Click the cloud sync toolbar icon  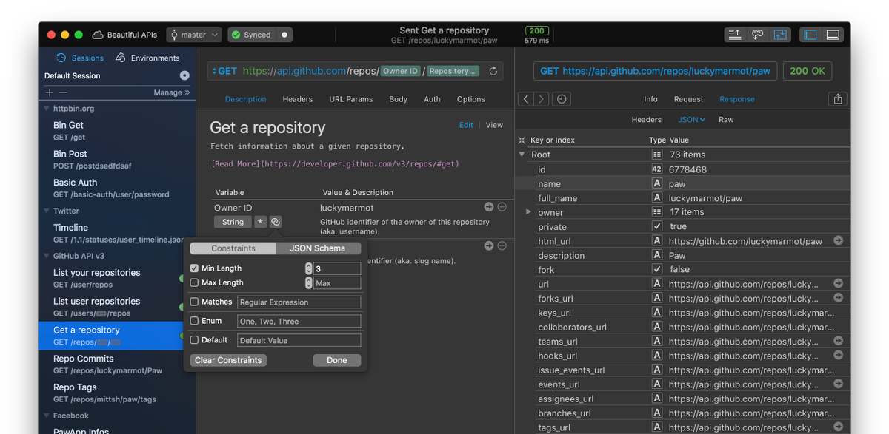pyautogui.click(x=757, y=35)
